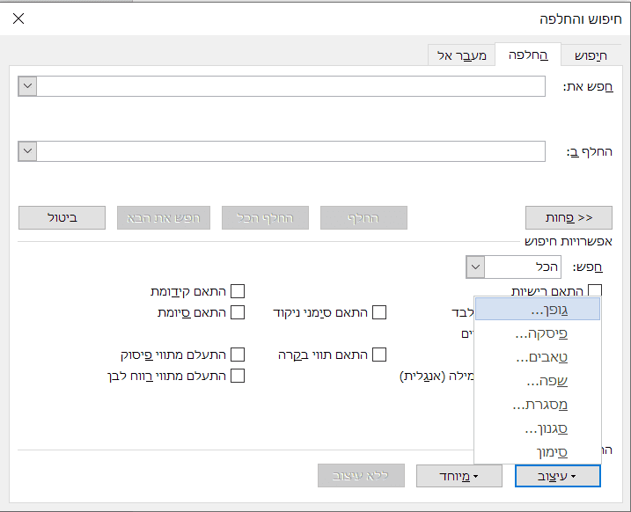
Task: Open טאבים (Tabs) format option
Action: 538,358
